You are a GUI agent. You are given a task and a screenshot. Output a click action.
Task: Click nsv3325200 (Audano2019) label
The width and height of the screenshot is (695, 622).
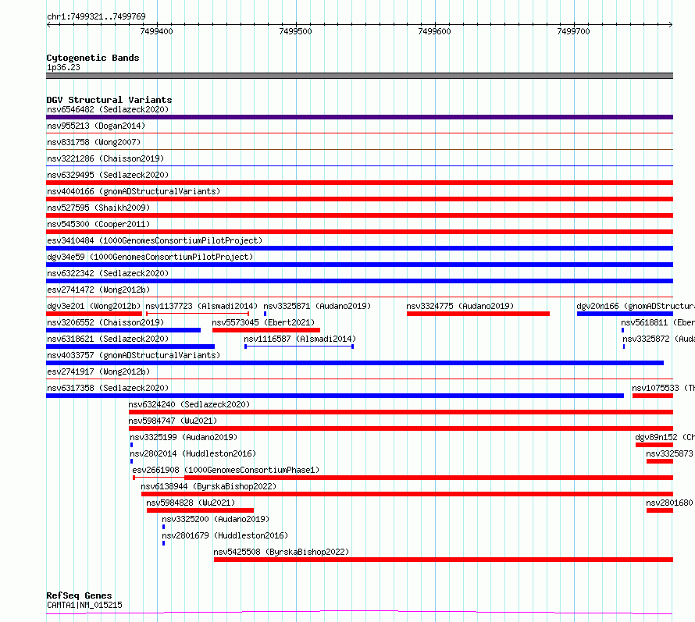216,519
